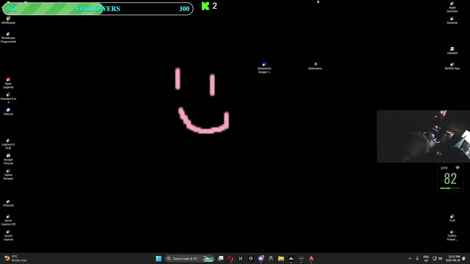Open Google Chrome desktop shortcut

pos(8,159)
